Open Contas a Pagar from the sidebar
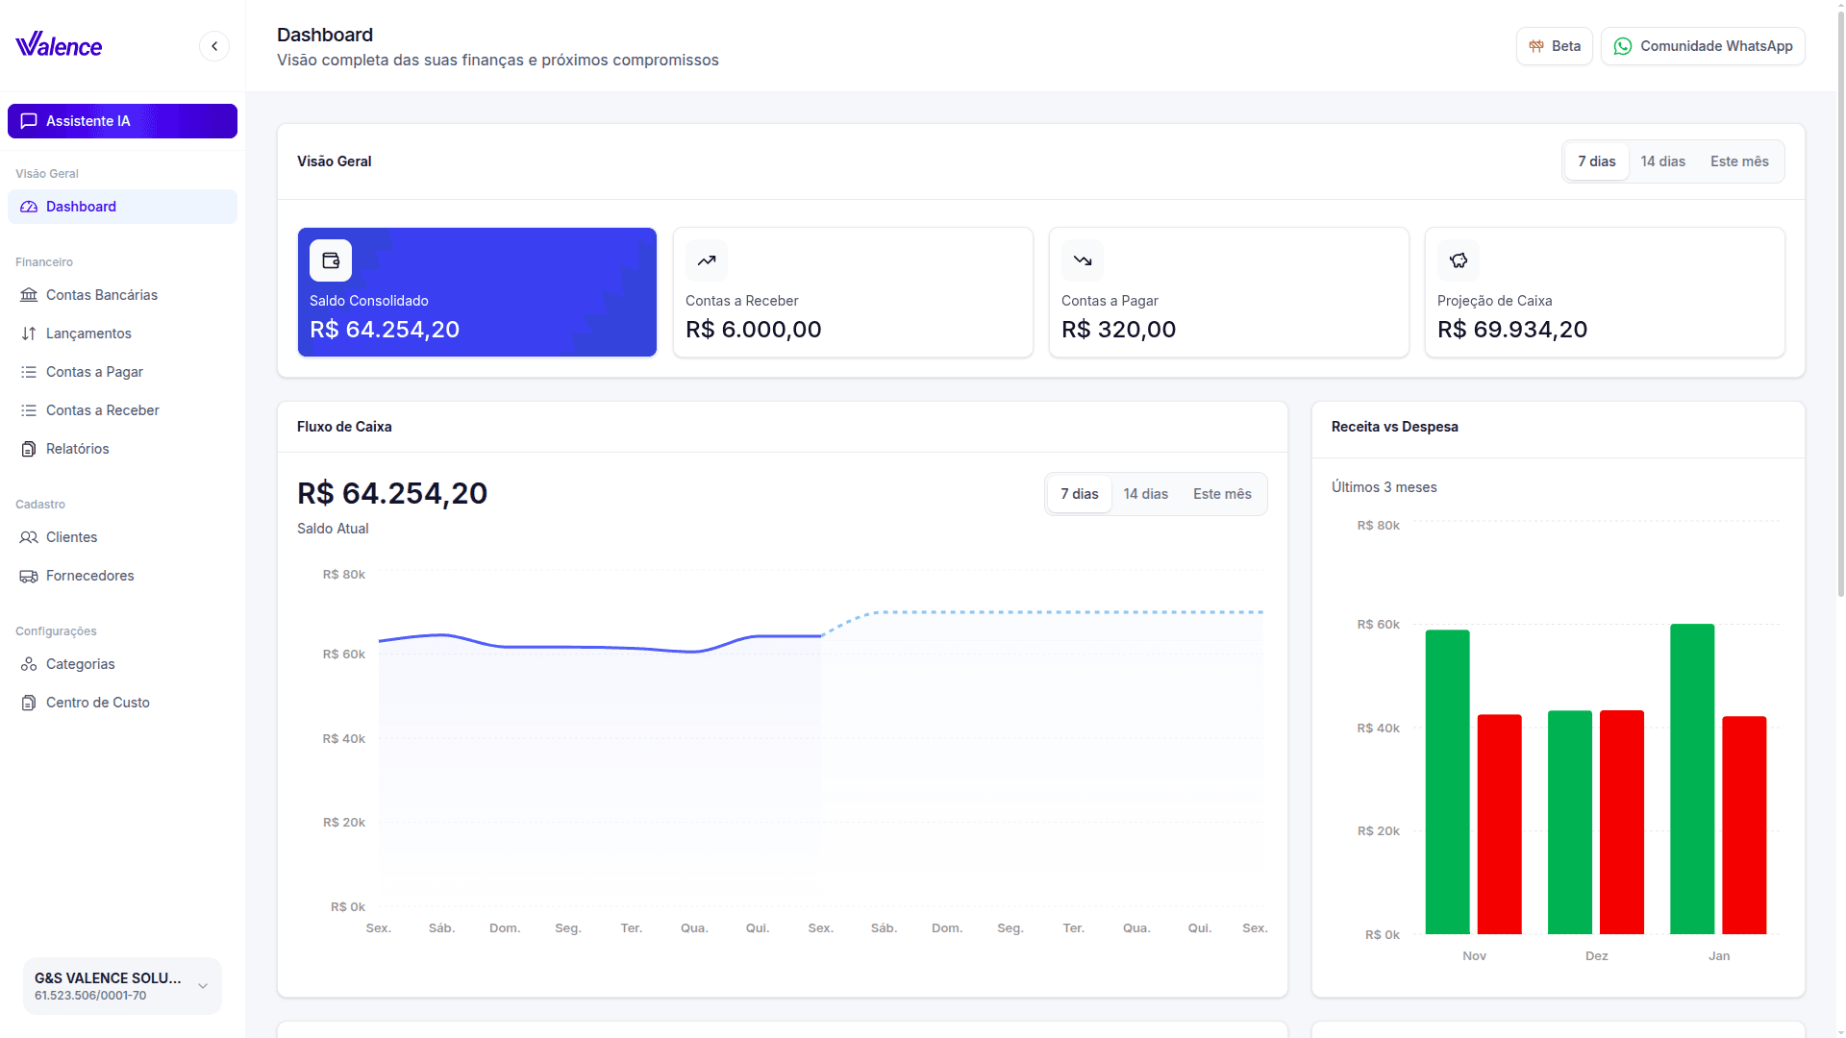This screenshot has height=1038, width=1846. tap(95, 372)
